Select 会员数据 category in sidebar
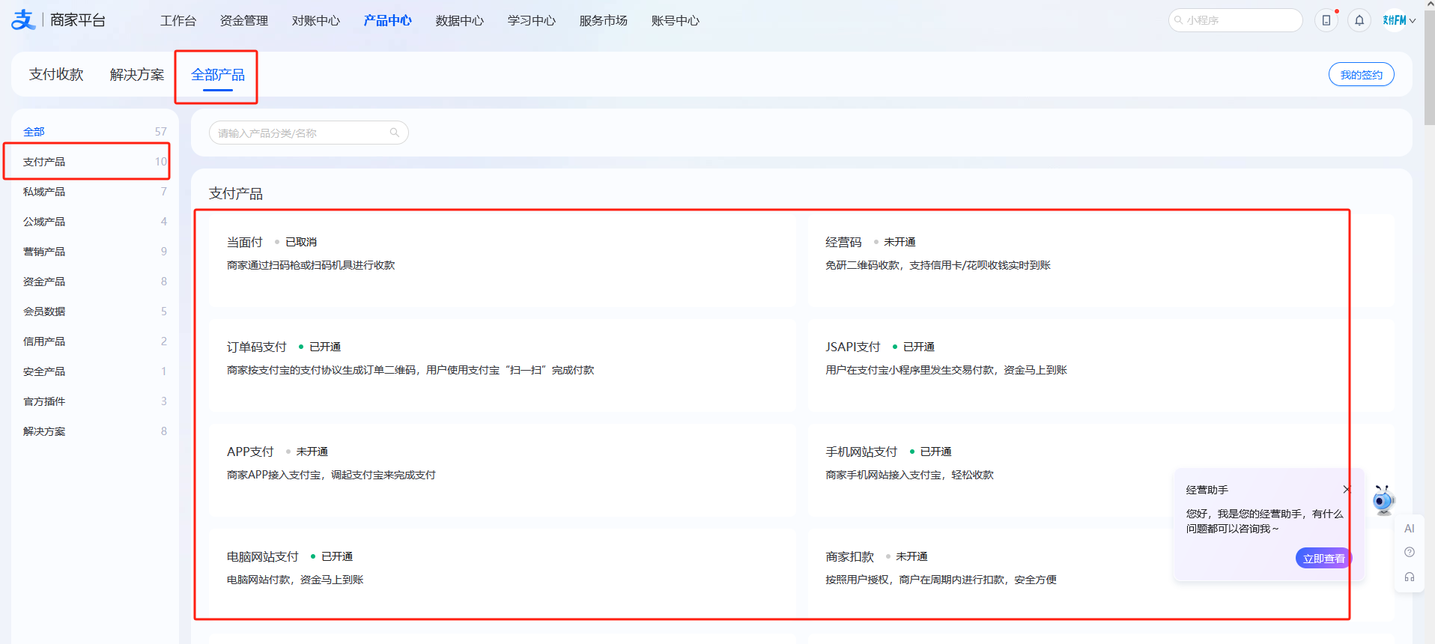This screenshot has width=1435, height=644. tap(95, 311)
